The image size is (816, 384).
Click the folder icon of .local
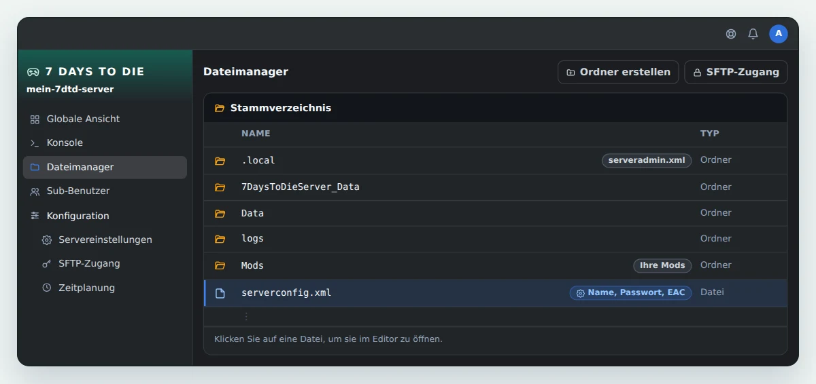[220, 161]
